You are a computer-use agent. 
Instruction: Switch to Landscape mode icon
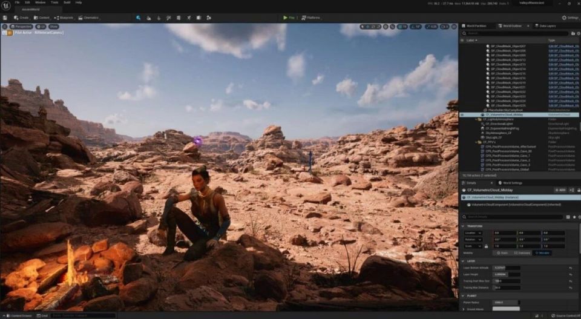(149, 18)
